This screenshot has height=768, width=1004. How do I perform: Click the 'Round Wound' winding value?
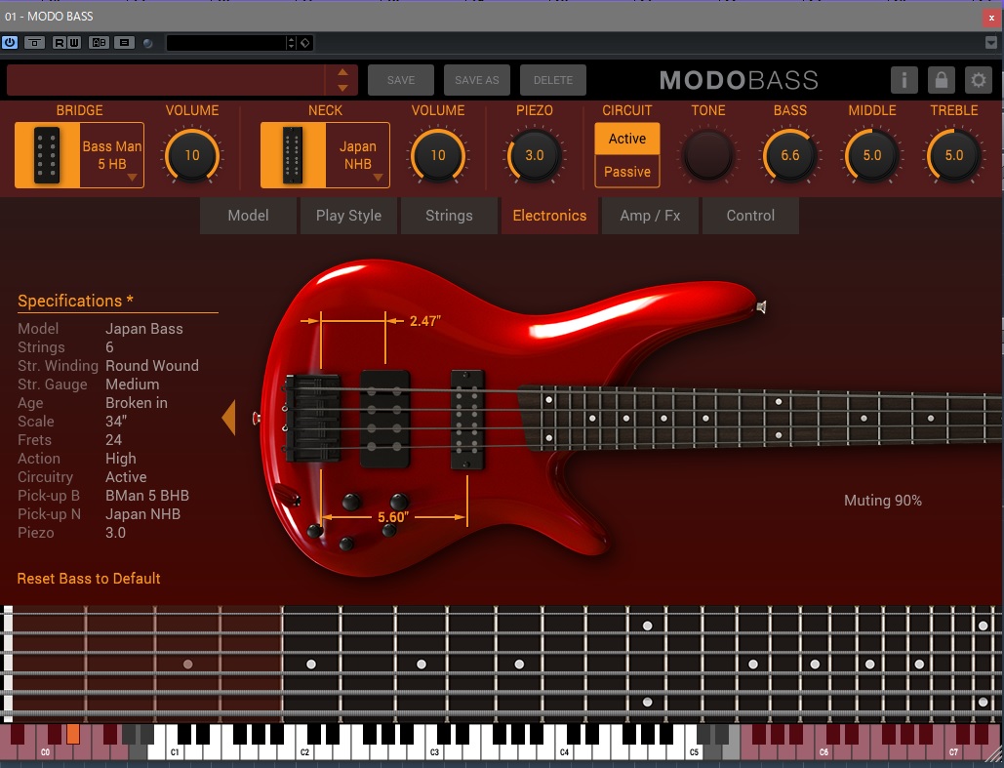(x=152, y=366)
